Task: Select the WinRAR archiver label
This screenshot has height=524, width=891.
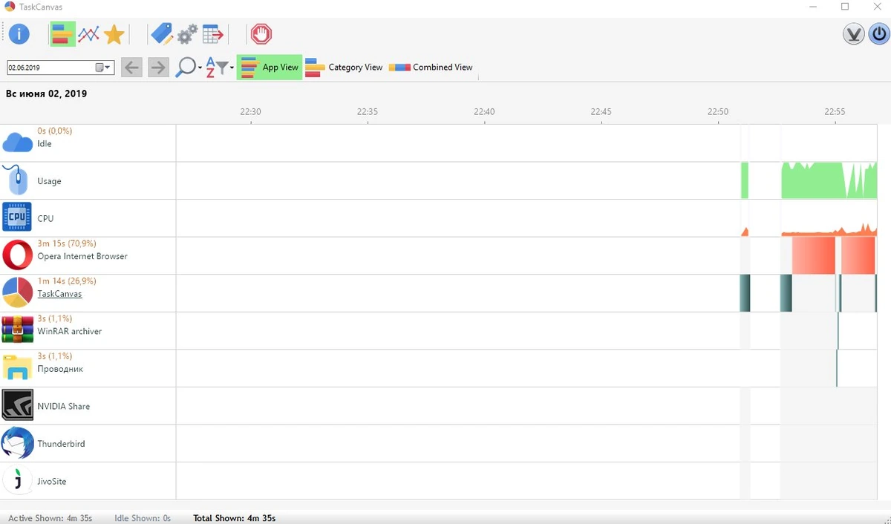Action: coord(70,331)
